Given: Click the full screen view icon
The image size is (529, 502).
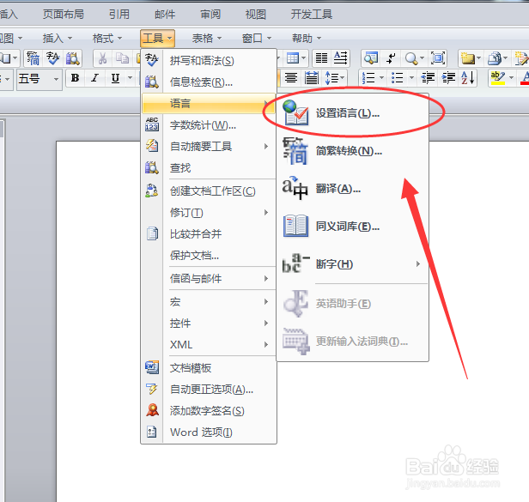Looking at the screenshot, I should (x=438, y=58).
